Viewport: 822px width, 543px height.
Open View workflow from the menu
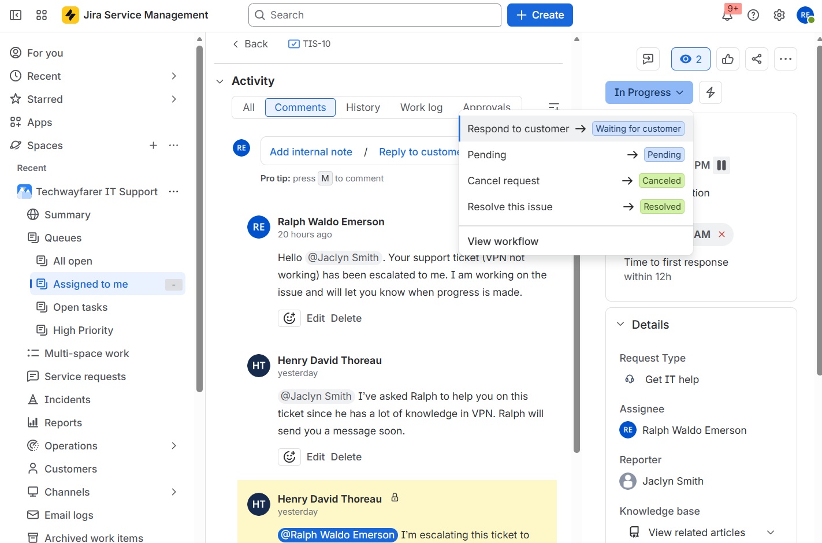click(576, 241)
